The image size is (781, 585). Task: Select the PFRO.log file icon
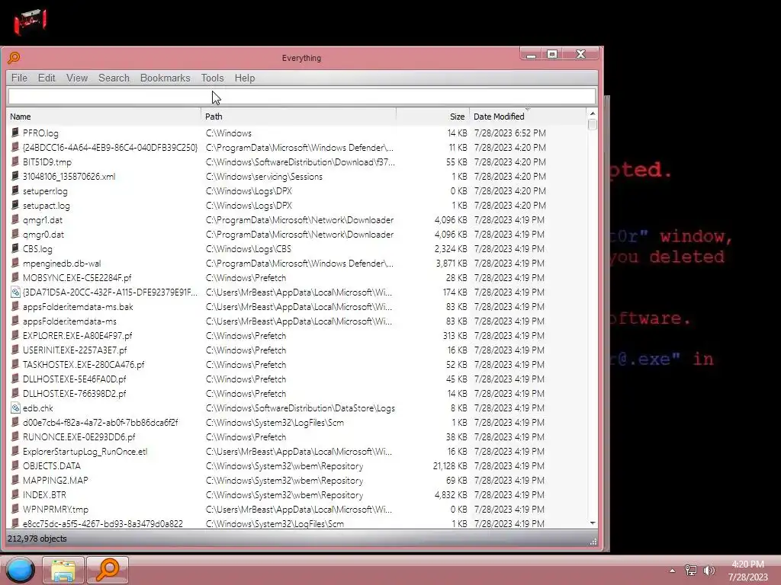click(15, 133)
